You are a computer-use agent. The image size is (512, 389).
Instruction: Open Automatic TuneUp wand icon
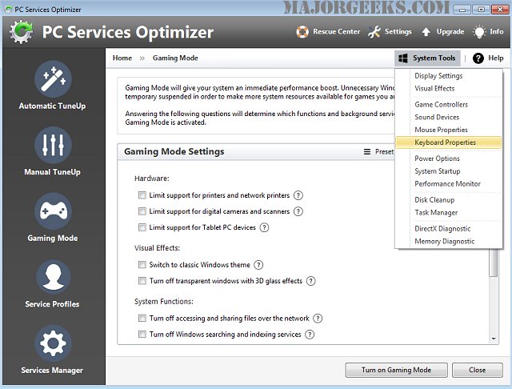(54, 78)
